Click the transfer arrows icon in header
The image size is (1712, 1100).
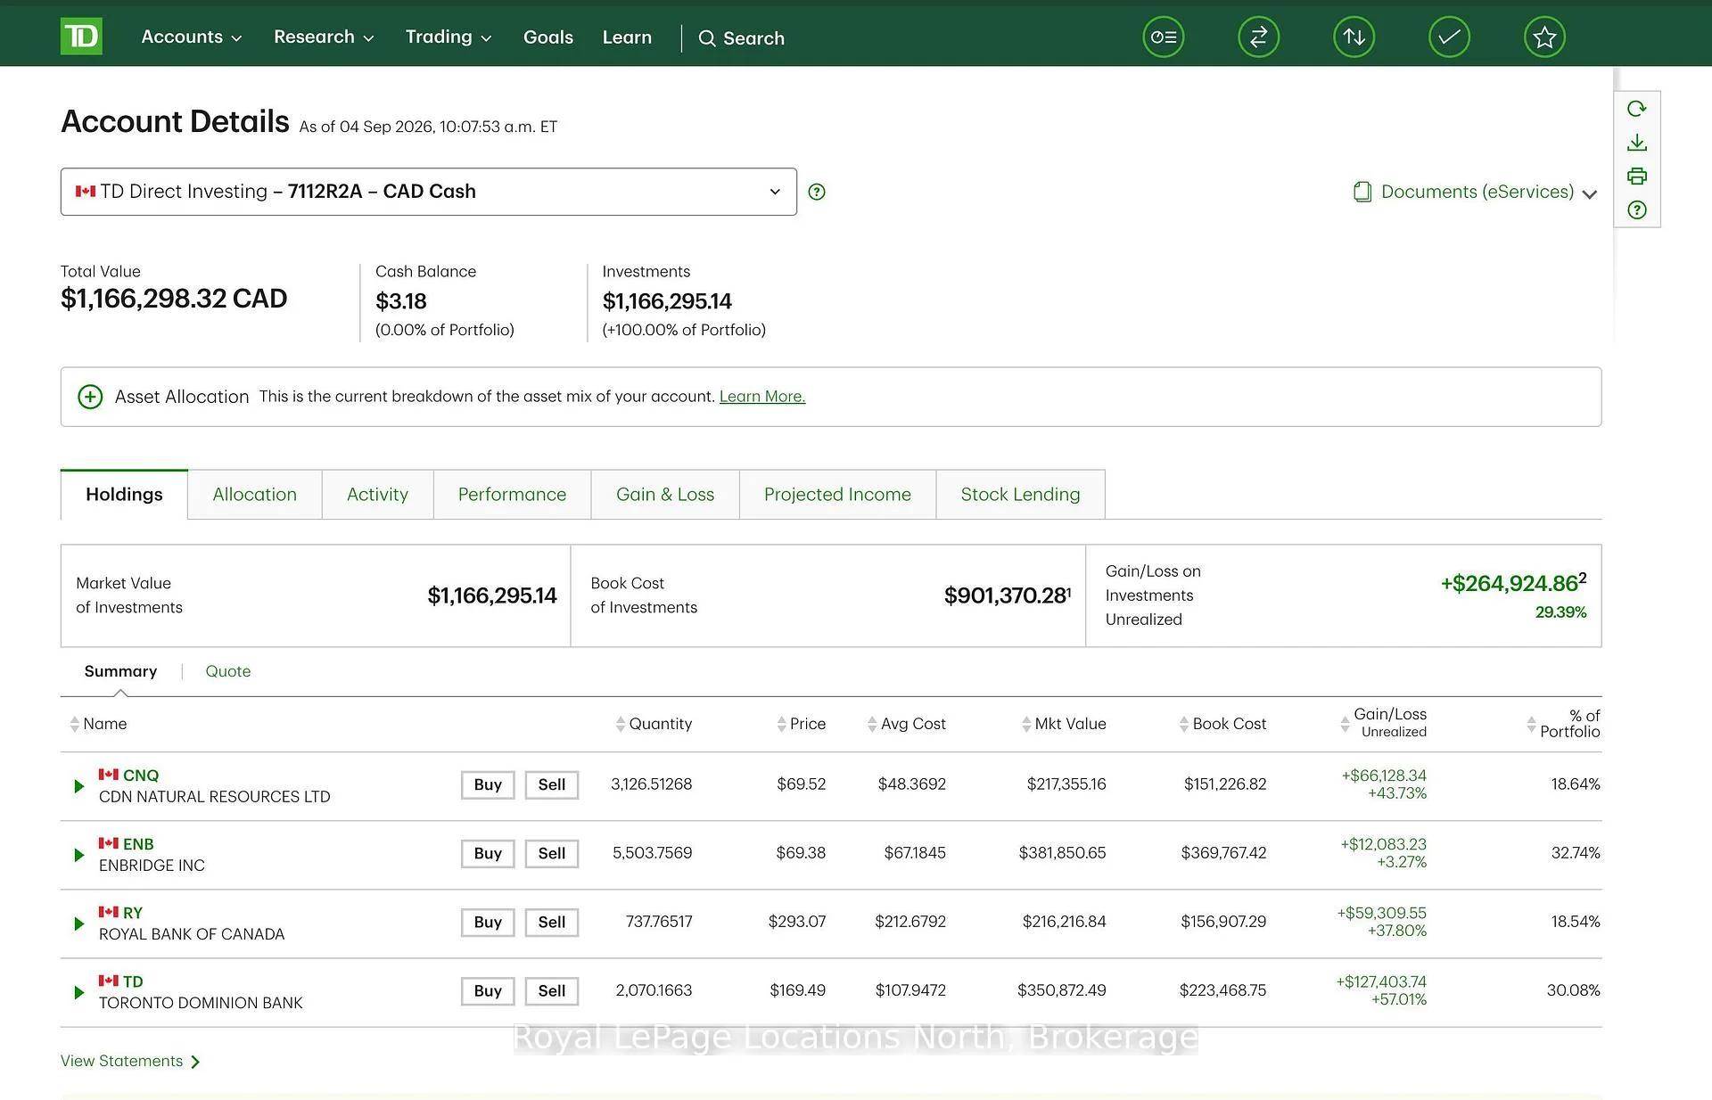(1258, 37)
